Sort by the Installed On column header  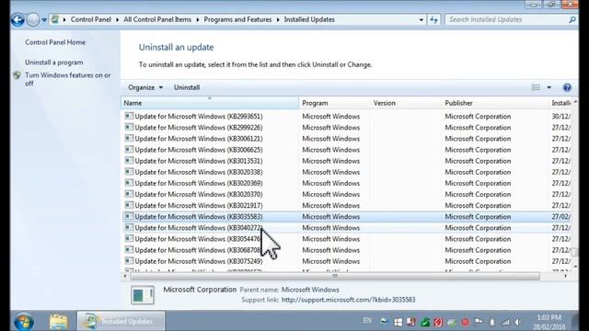point(560,103)
